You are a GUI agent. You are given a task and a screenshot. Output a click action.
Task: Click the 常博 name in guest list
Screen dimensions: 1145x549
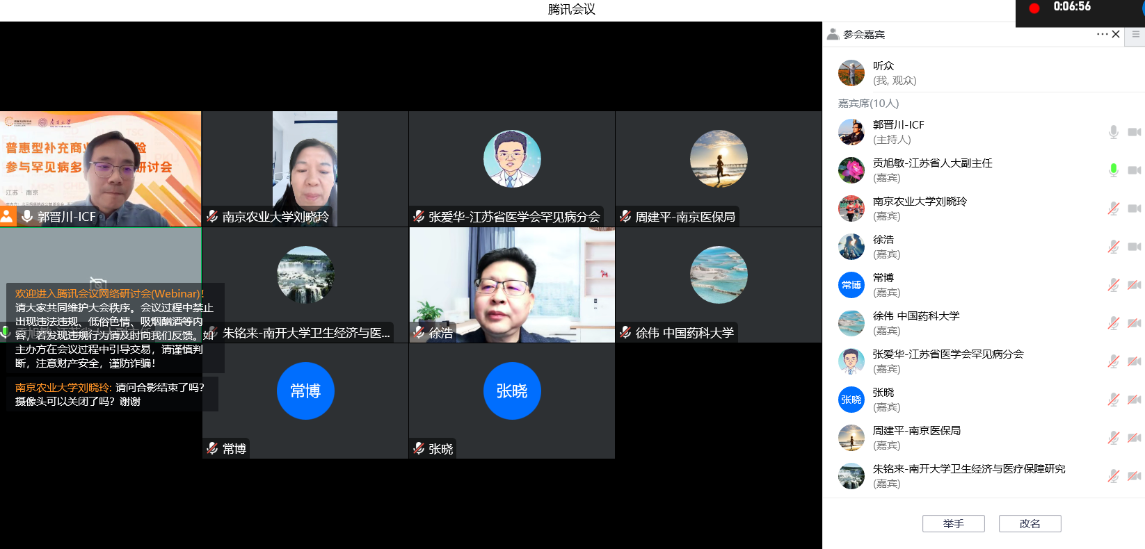pyautogui.click(x=883, y=278)
